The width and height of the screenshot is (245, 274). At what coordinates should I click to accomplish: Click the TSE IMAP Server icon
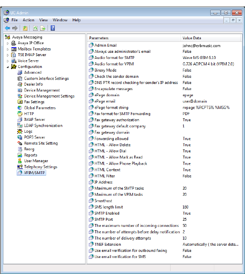pyautogui.click(x=13, y=55)
